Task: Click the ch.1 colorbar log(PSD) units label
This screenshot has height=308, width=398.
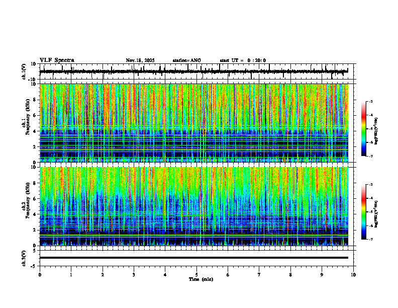Action: pyautogui.click(x=376, y=131)
